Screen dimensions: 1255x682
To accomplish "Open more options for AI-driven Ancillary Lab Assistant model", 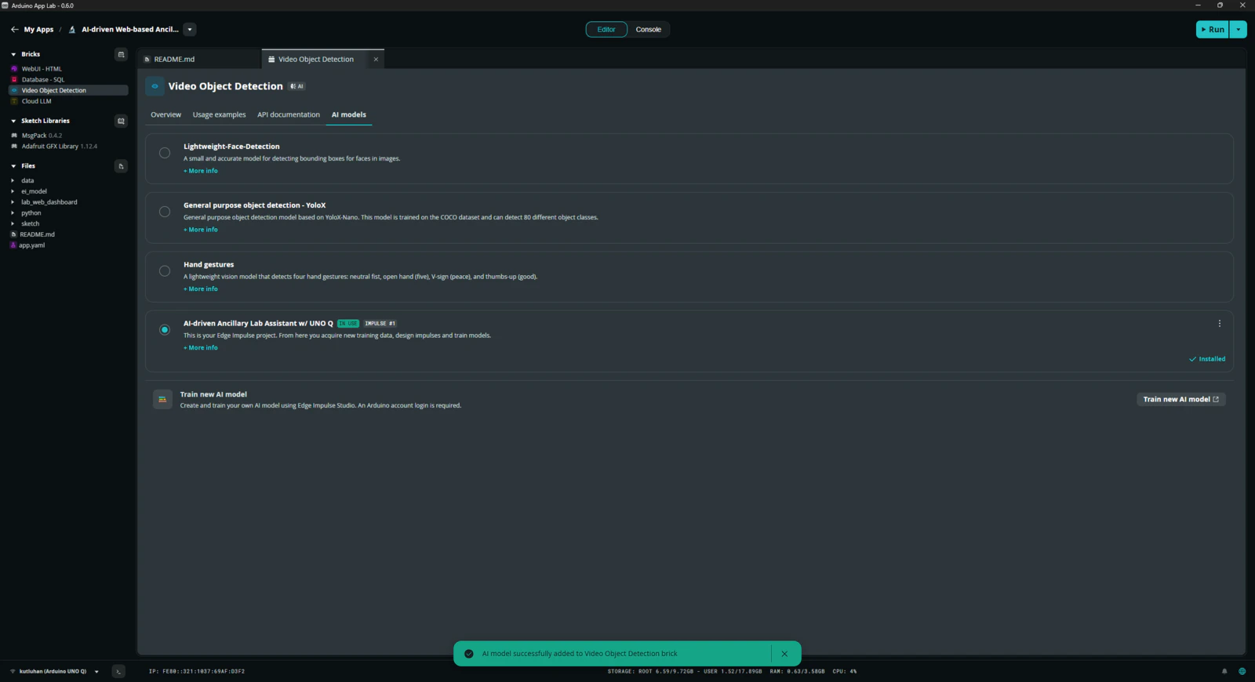I will tap(1219, 324).
